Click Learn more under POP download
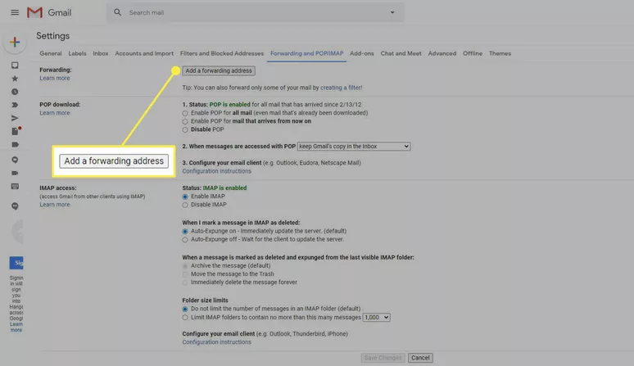 coord(55,113)
